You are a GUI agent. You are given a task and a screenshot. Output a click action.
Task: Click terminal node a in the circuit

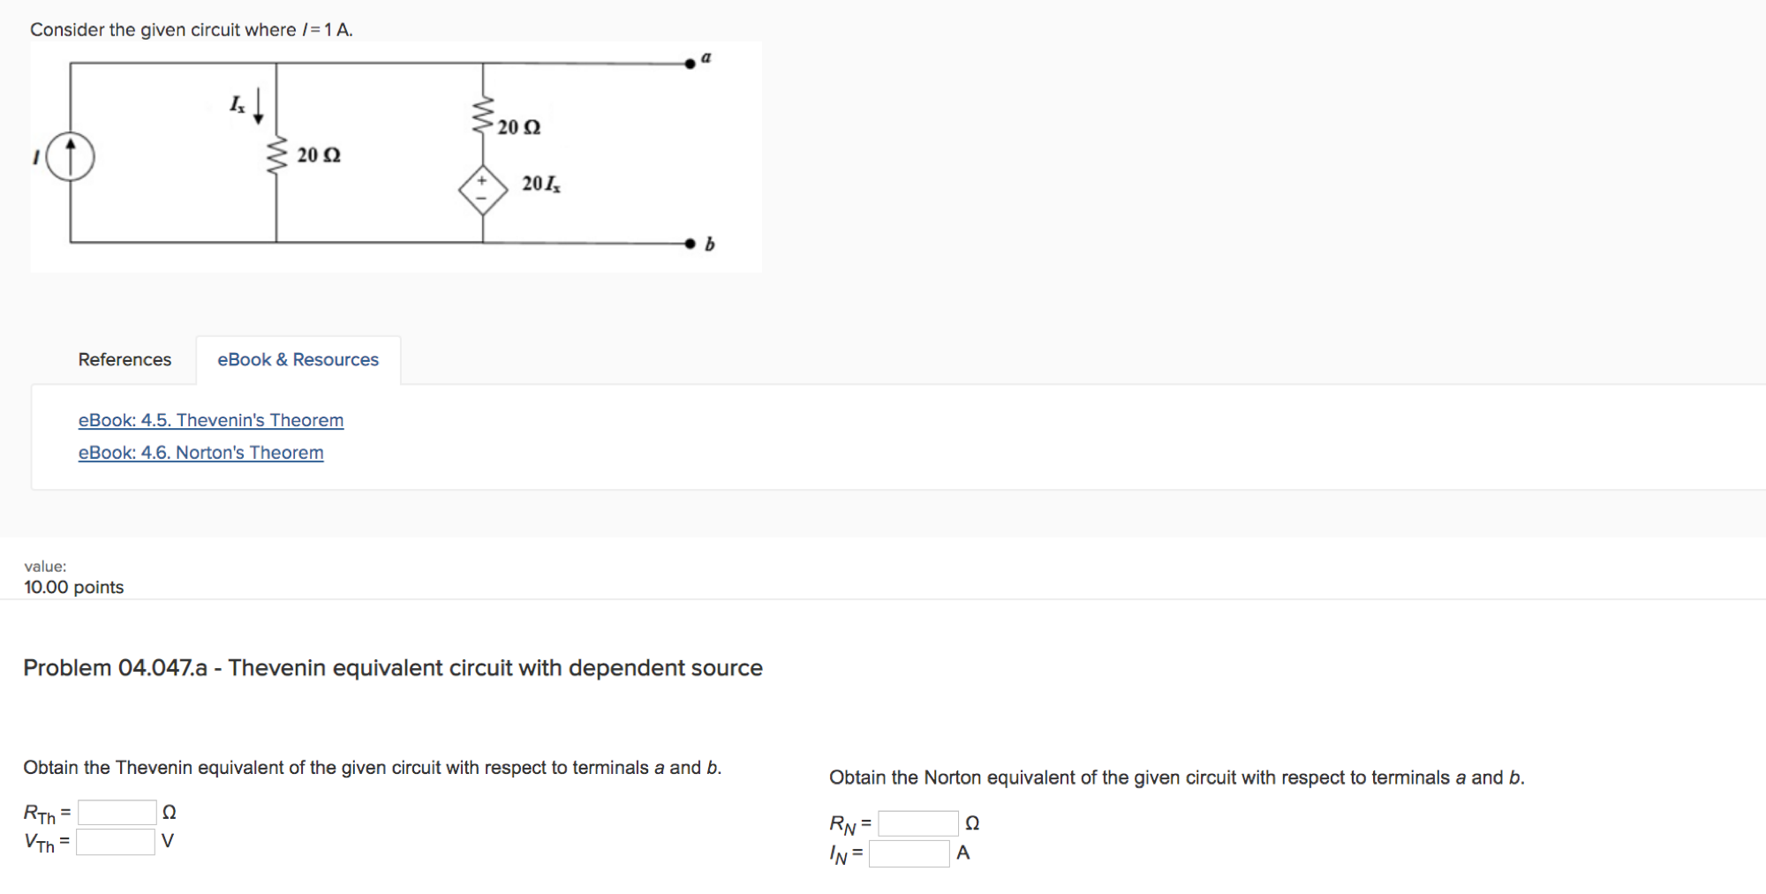click(x=689, y=63)
